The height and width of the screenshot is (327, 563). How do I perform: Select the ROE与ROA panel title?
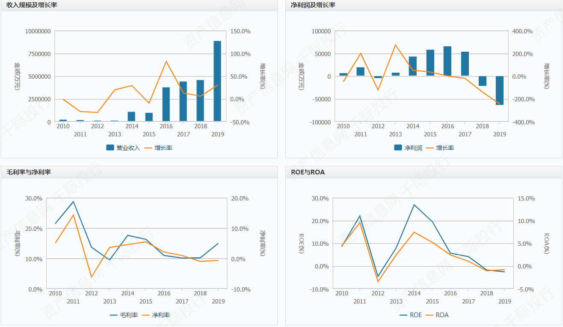[308, 172]
